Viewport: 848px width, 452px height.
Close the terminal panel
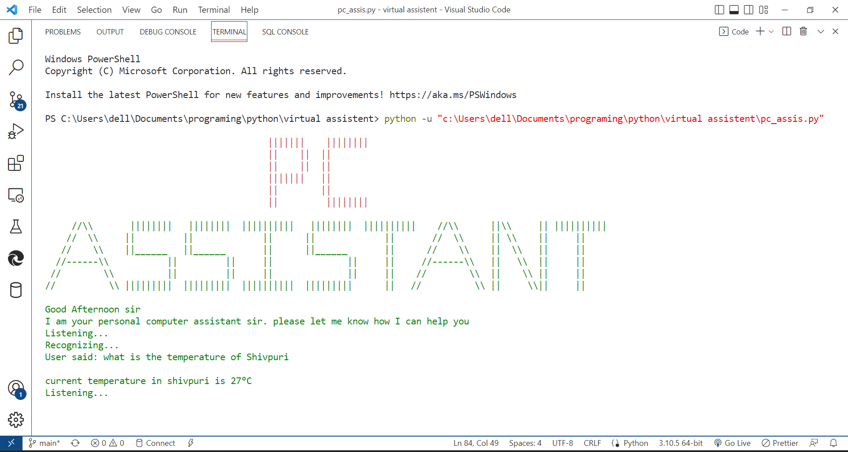coord(835,31)
